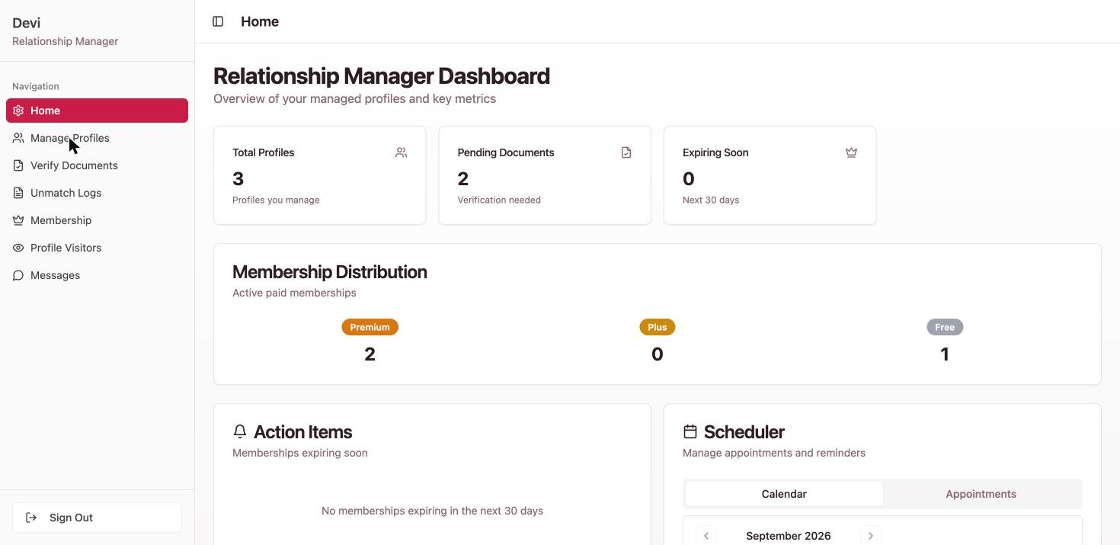Click the 'Relationship Manager' role text under Devi
1120x545 pixels.
pos(65,41)
